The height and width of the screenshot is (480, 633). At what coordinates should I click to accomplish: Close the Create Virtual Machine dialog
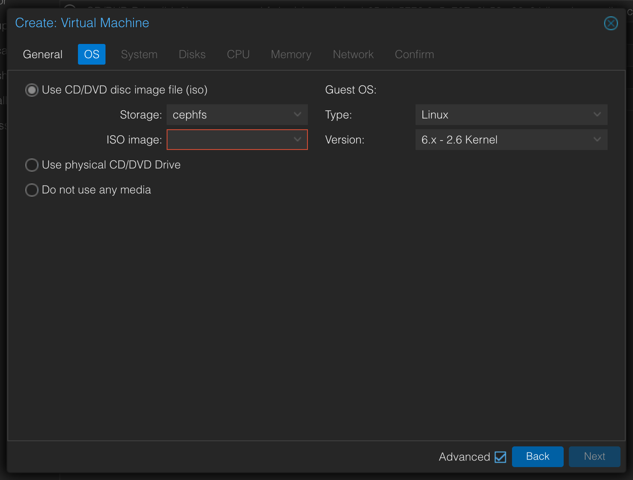[x=611, y=23]
